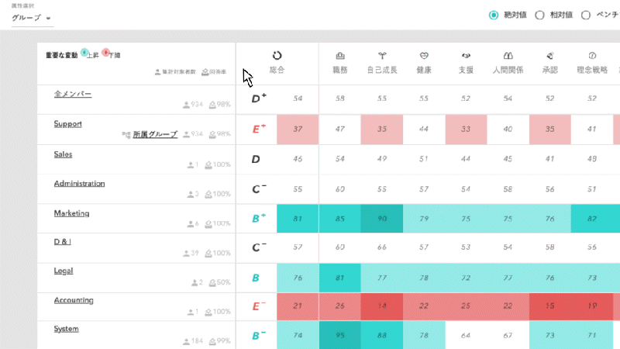Click the 自己成長 column header label
The height and width of the screenshot is (349, 620).
pos(382,70)
